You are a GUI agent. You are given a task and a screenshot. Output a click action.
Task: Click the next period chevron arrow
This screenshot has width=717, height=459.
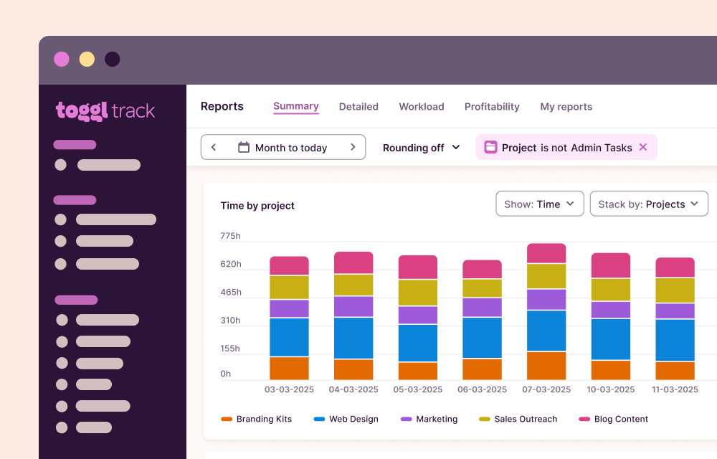coord(353,147)
